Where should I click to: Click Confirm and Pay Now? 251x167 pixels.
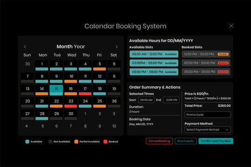216,141
